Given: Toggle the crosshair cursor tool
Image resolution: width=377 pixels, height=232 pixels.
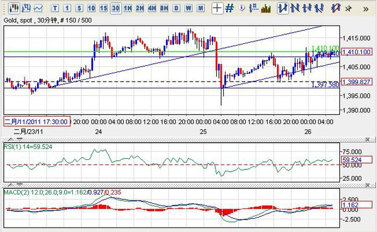Looking at the screenshot, I should [217, 8].
